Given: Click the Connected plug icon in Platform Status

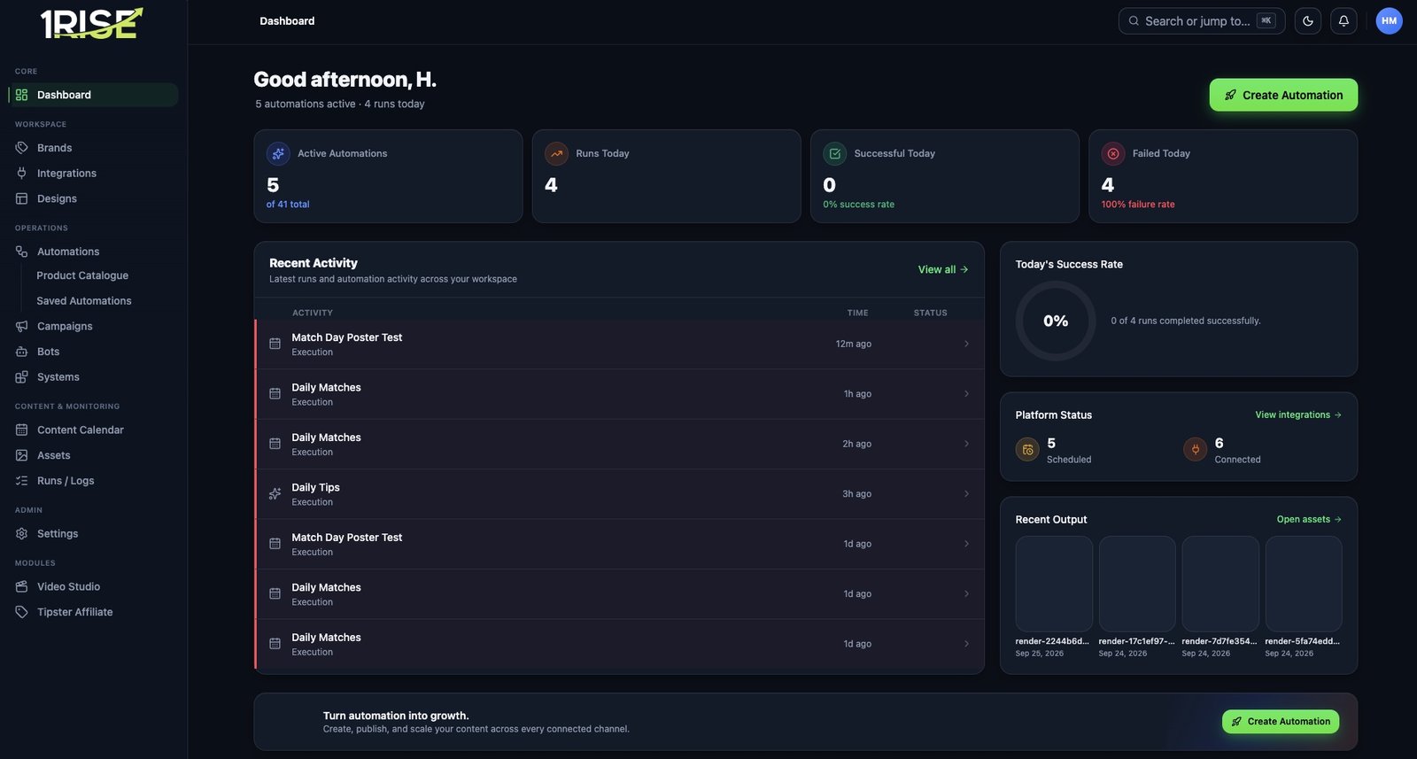Looking at the screenshot, I should click(1196, 450).
